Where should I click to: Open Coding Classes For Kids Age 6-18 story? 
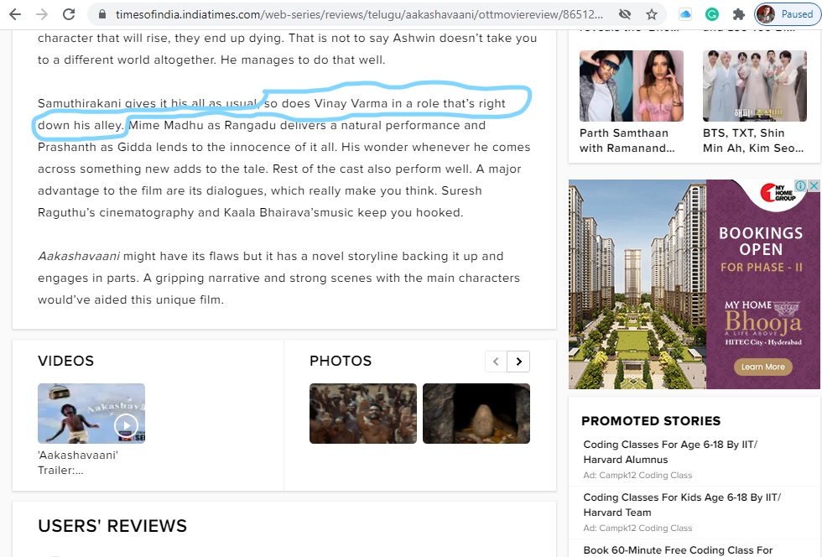[682, 504]
